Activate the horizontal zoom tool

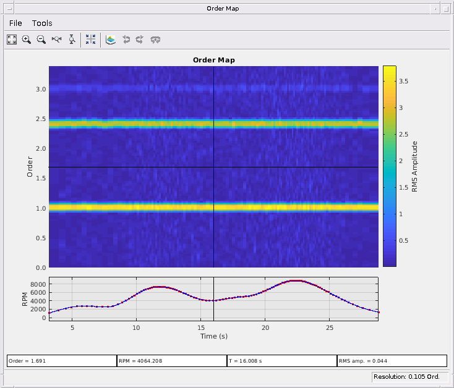pos(57,40)
